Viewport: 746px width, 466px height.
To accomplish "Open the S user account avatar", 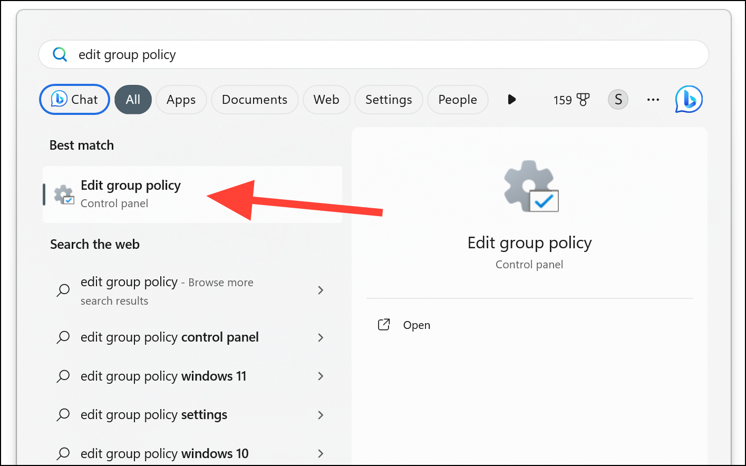I will click(x=618, y=99).
